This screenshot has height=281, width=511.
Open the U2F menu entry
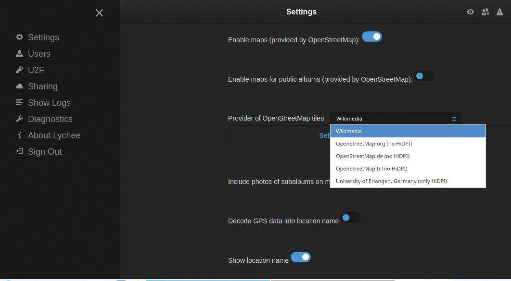[36, 70]
